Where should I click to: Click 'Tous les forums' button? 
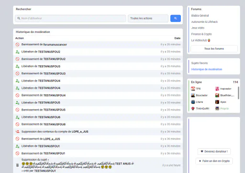(x=214, y=49)
